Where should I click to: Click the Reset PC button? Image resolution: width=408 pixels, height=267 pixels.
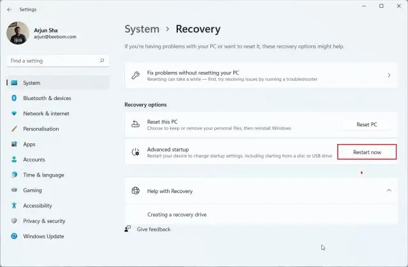(x=367, y=124)
